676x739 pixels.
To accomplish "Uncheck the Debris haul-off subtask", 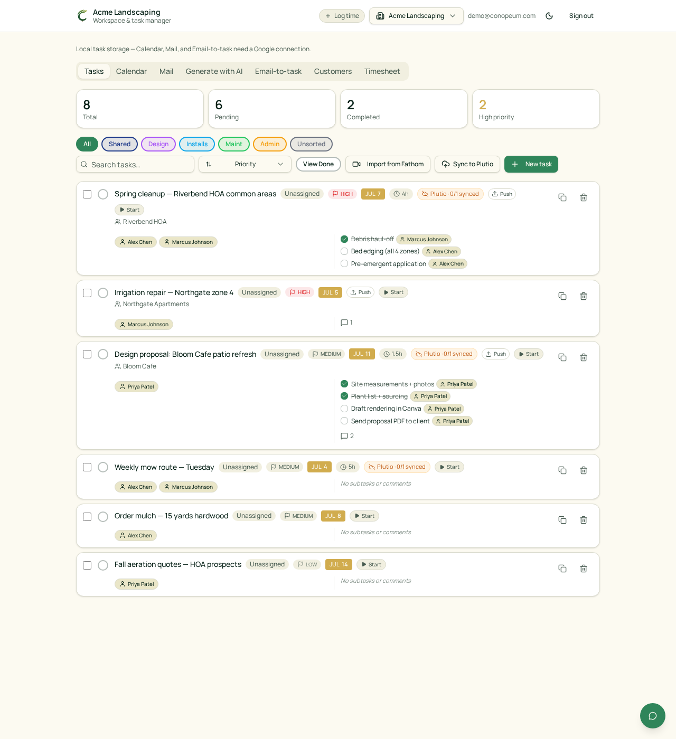I will pyautogui.click(x=344, y=239).
